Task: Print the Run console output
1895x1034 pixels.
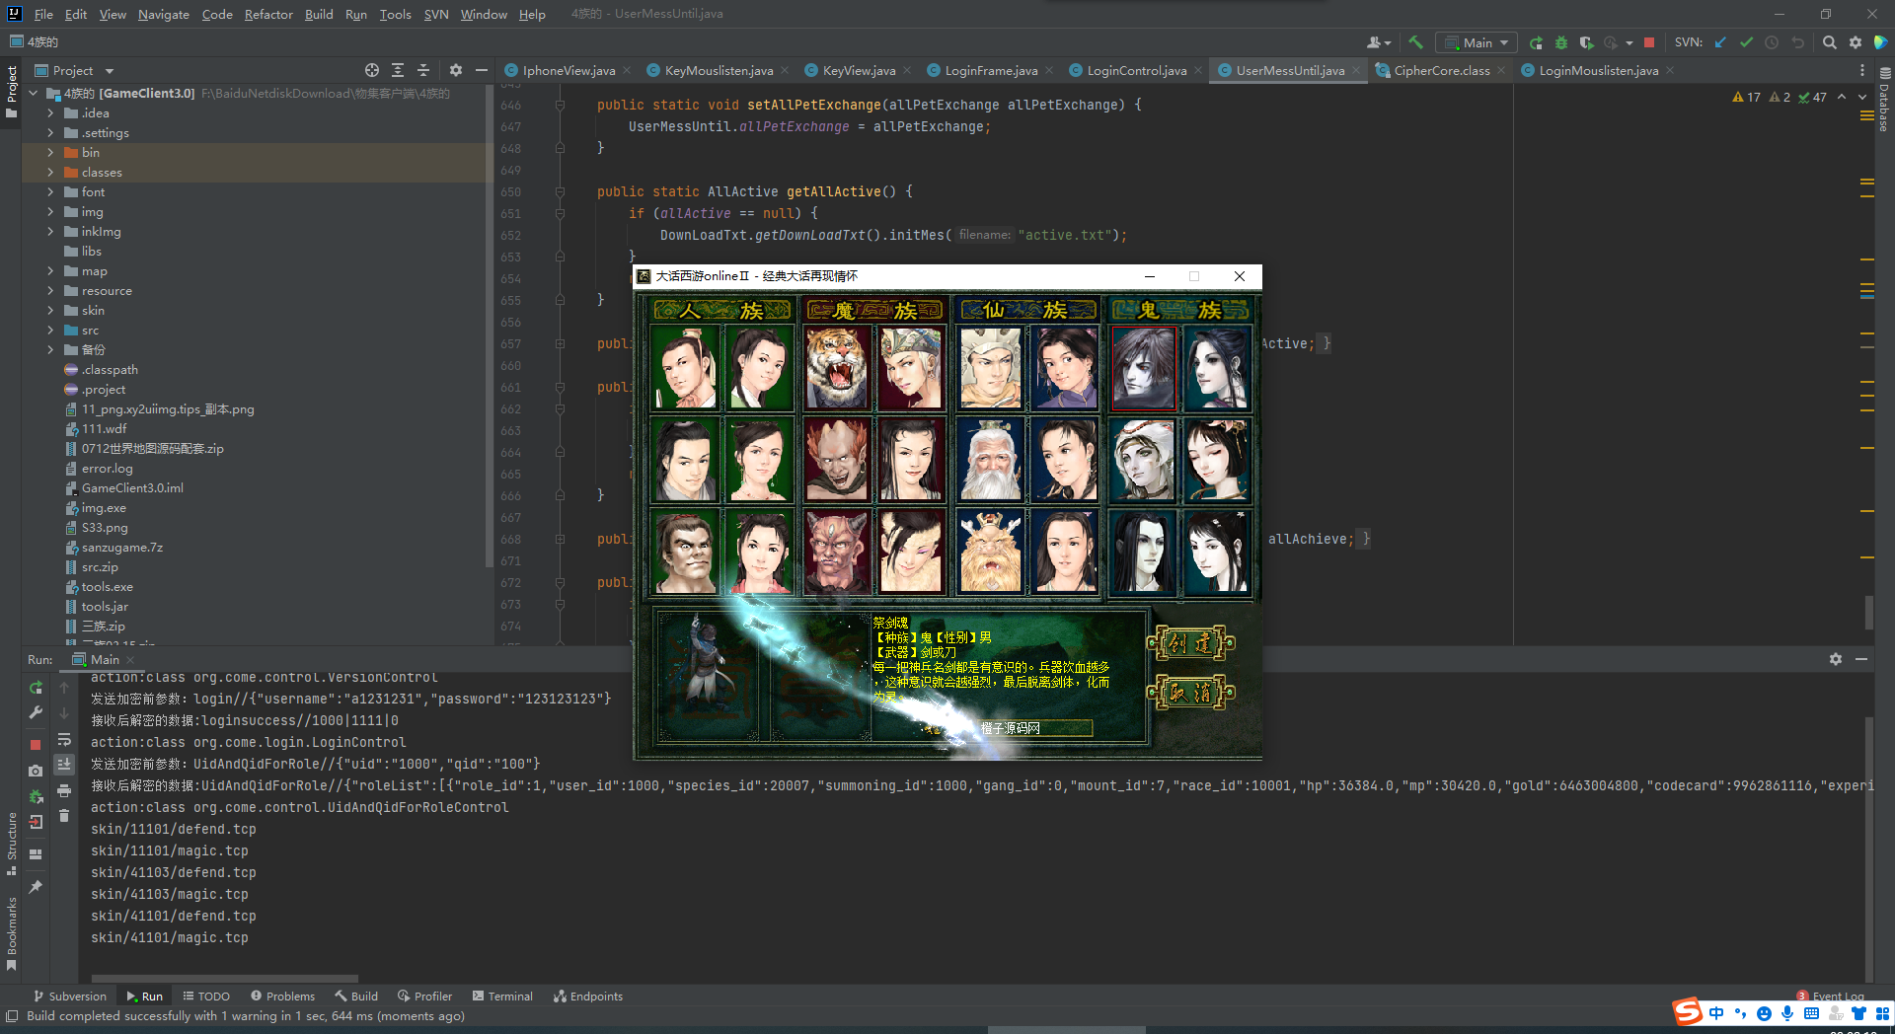Action: pyautogui.click(x=64, y=790)
